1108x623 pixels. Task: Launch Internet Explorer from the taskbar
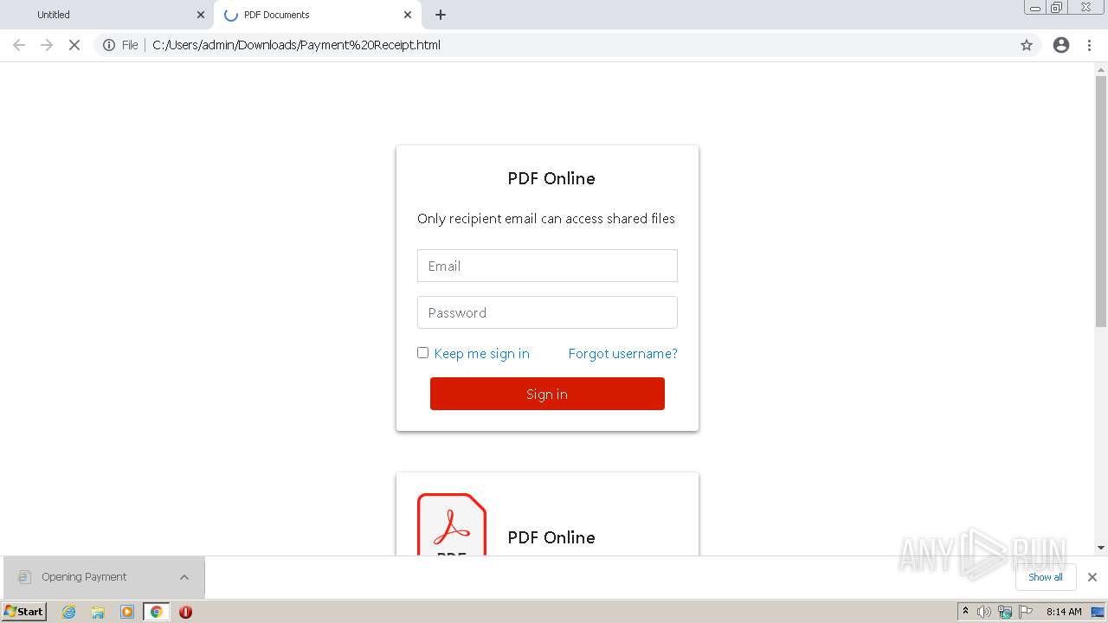click(68, 612)
